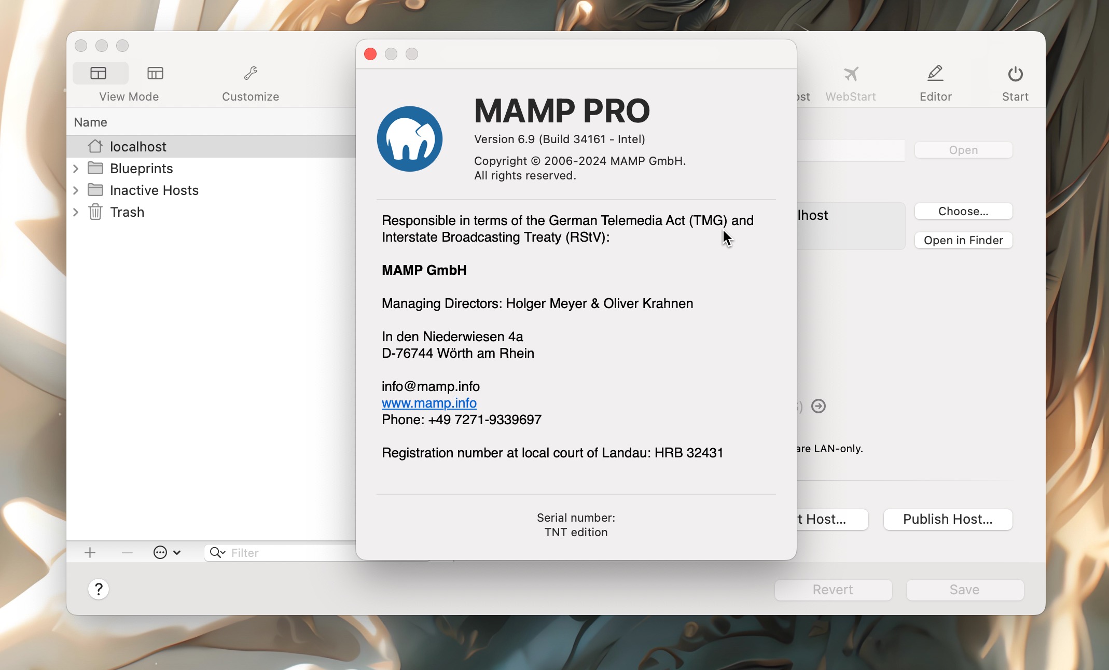The image size is (1109, 670).
Task: Click the Revert button
Action: click(833, 590)
